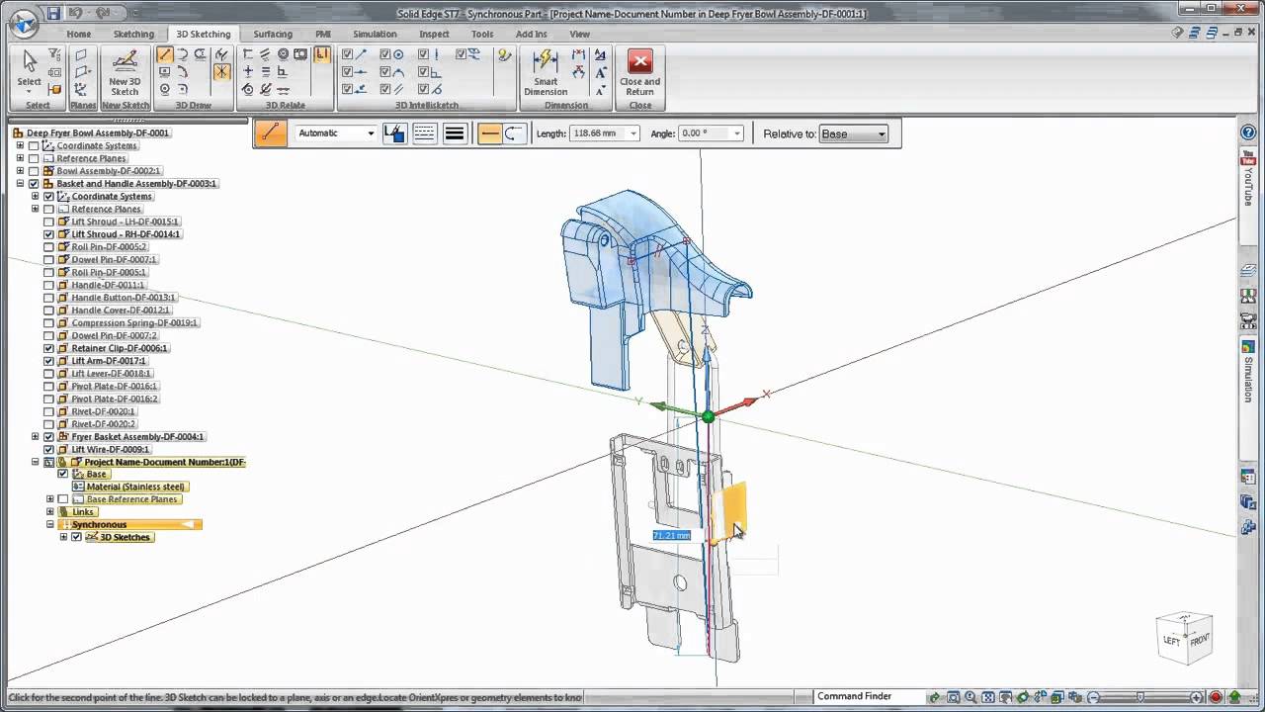Screen dimensions: 1265x712
Task: Toggle checkbox for Handle-DF-0011:1
Action: click(x=48, y=285)
